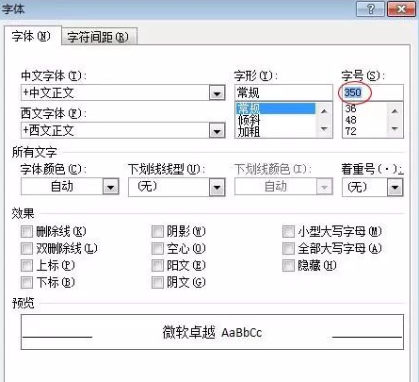Choose size 72 in 字号 list

click(351, 131)
